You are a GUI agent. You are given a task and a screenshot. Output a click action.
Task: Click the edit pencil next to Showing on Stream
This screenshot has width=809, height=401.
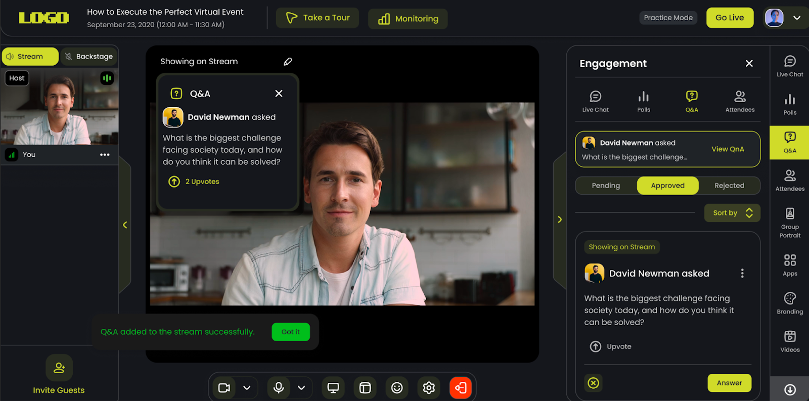[x=288, y=62]
